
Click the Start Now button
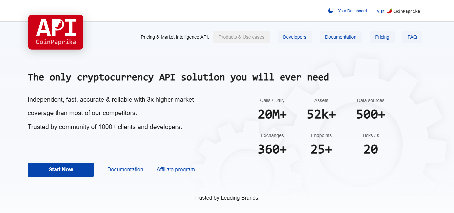(61, 170)
